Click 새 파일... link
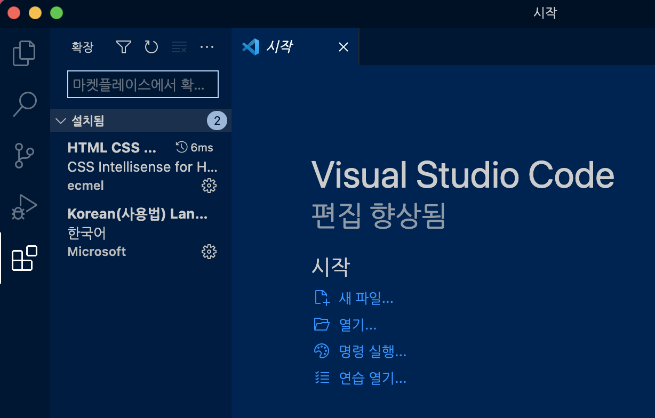 366,298
